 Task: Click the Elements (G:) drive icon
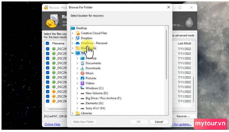82,103
